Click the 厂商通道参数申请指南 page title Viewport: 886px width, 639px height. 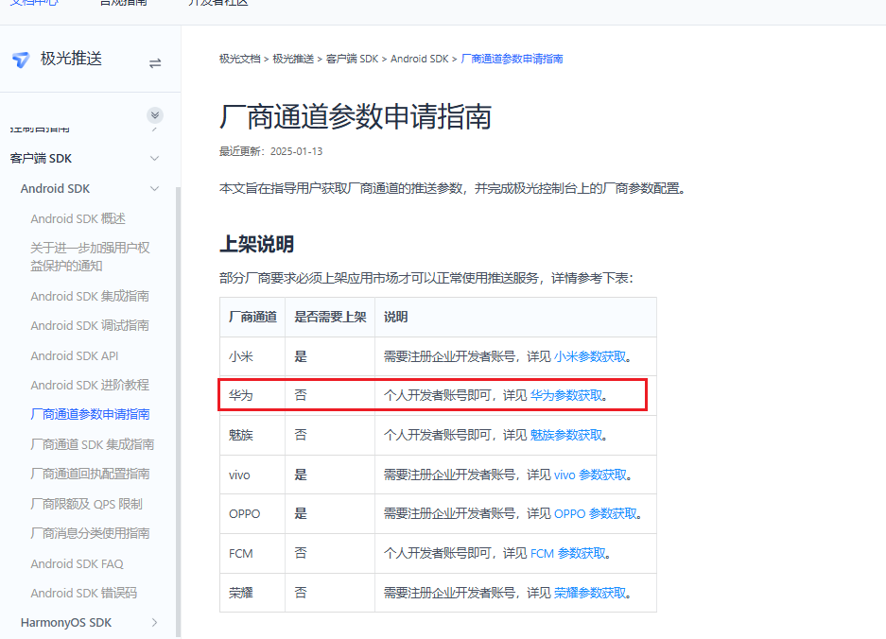(x=356, y=116)
